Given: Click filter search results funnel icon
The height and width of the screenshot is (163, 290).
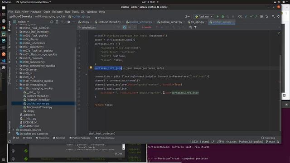Looking at the screenshot, I should (195, 27).
